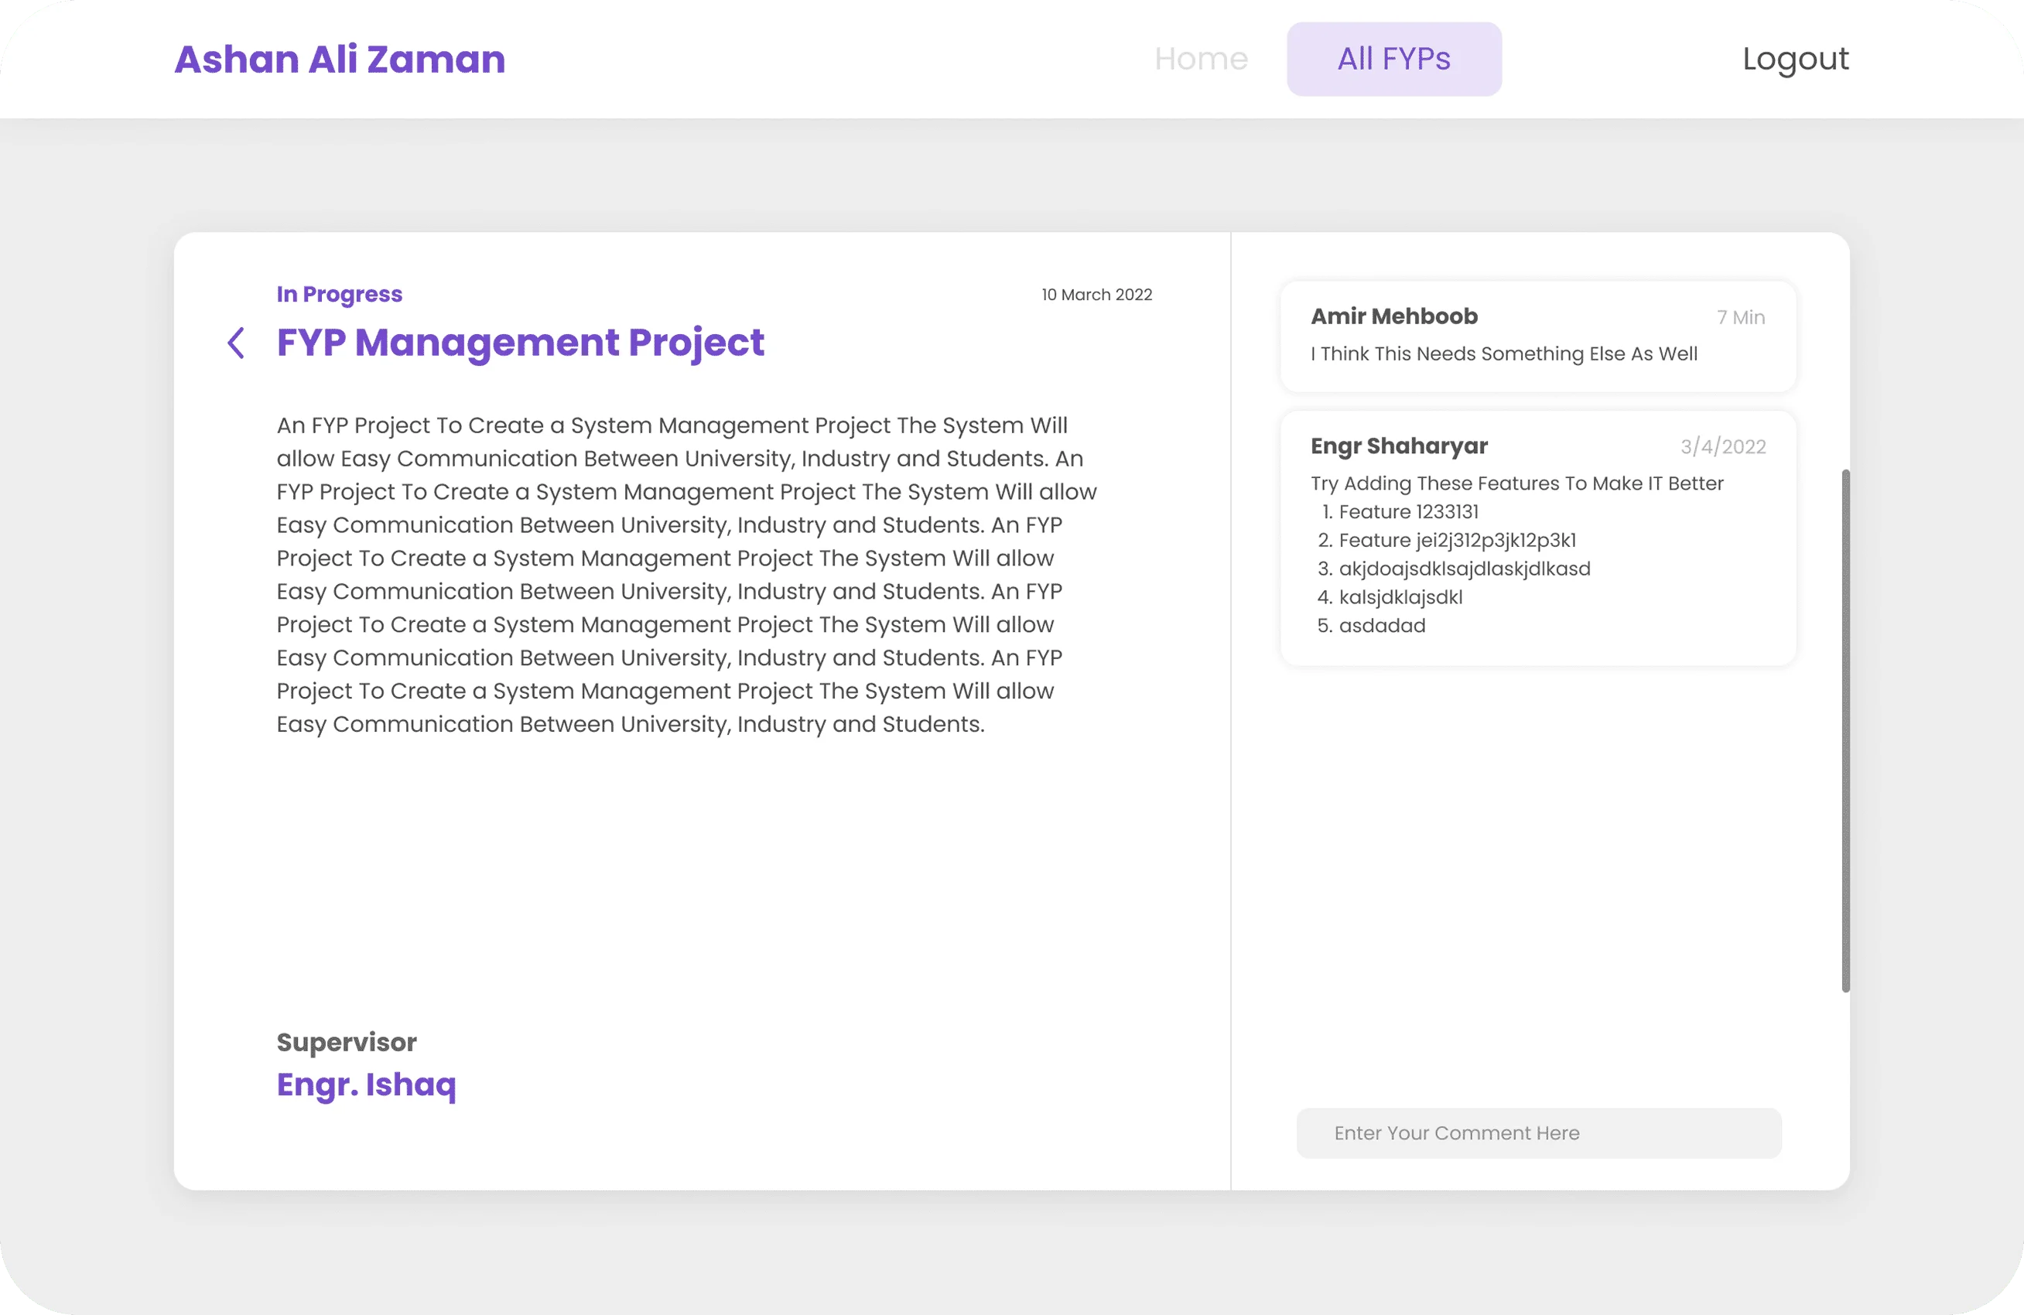Click the In Progress status label
Screen dimensions: 2024x1315
(x=338, y=293)
